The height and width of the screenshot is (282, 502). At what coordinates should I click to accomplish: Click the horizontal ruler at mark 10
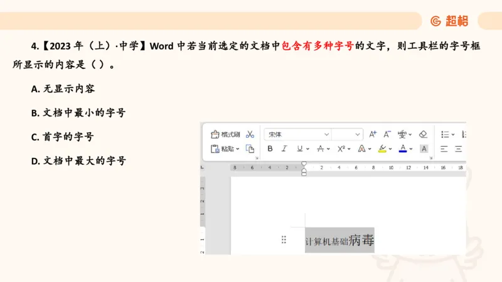click(391, 167)
